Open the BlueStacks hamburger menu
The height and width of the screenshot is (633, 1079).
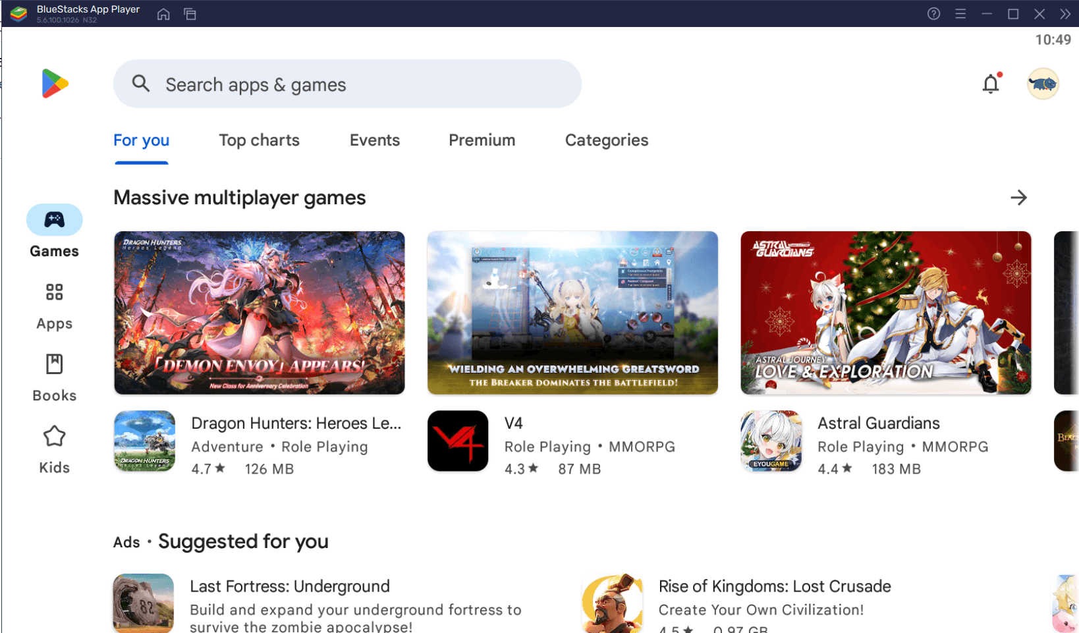coord(960,14)
